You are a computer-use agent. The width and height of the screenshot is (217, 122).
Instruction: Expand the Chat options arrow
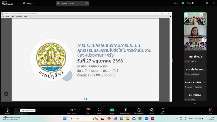click(x=92, y=110)
